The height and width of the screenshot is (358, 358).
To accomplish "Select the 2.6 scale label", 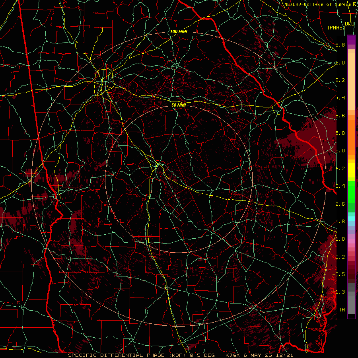I will click(x=340, y=204).
